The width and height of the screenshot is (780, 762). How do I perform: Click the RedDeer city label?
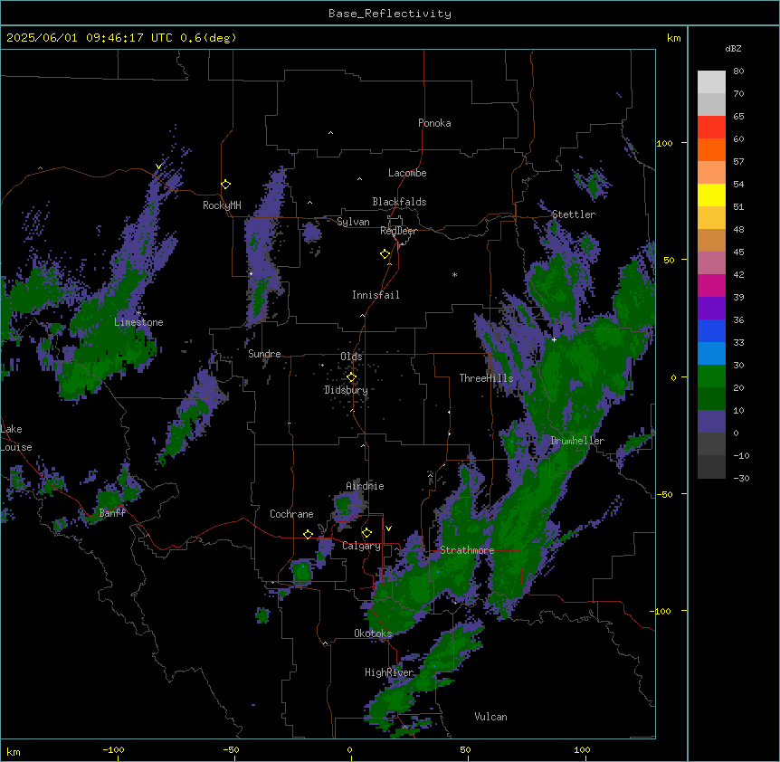(398, 231)
